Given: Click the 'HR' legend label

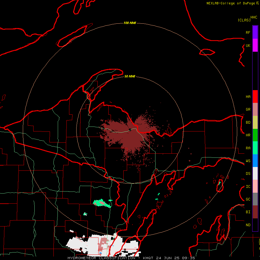Looking at the screenshot, I should tap(248, 135).
